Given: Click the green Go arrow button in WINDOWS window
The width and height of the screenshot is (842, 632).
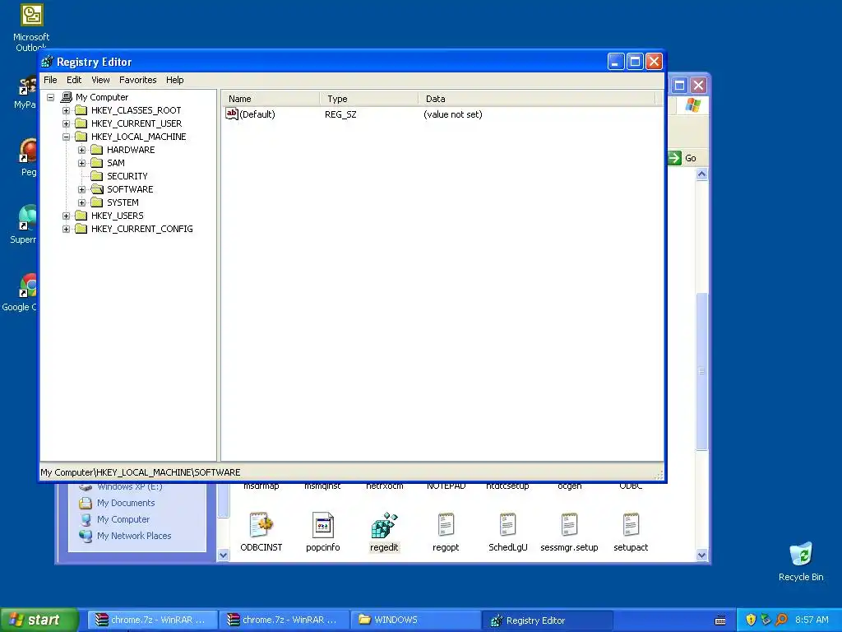Looking at the screenshot, I should coord(674,158).
